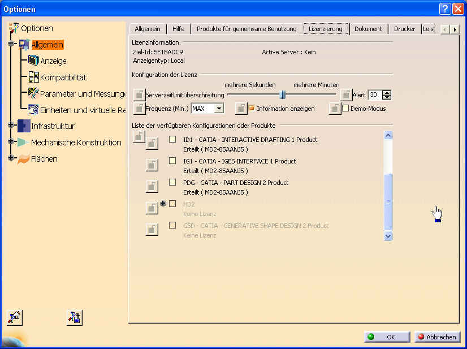Open the Frequenz (Min.) MAX dropdown

[219, 109]
